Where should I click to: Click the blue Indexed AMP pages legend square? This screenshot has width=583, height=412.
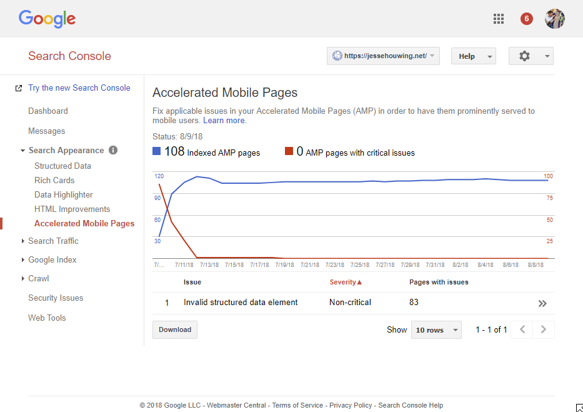tap(157, 151)
